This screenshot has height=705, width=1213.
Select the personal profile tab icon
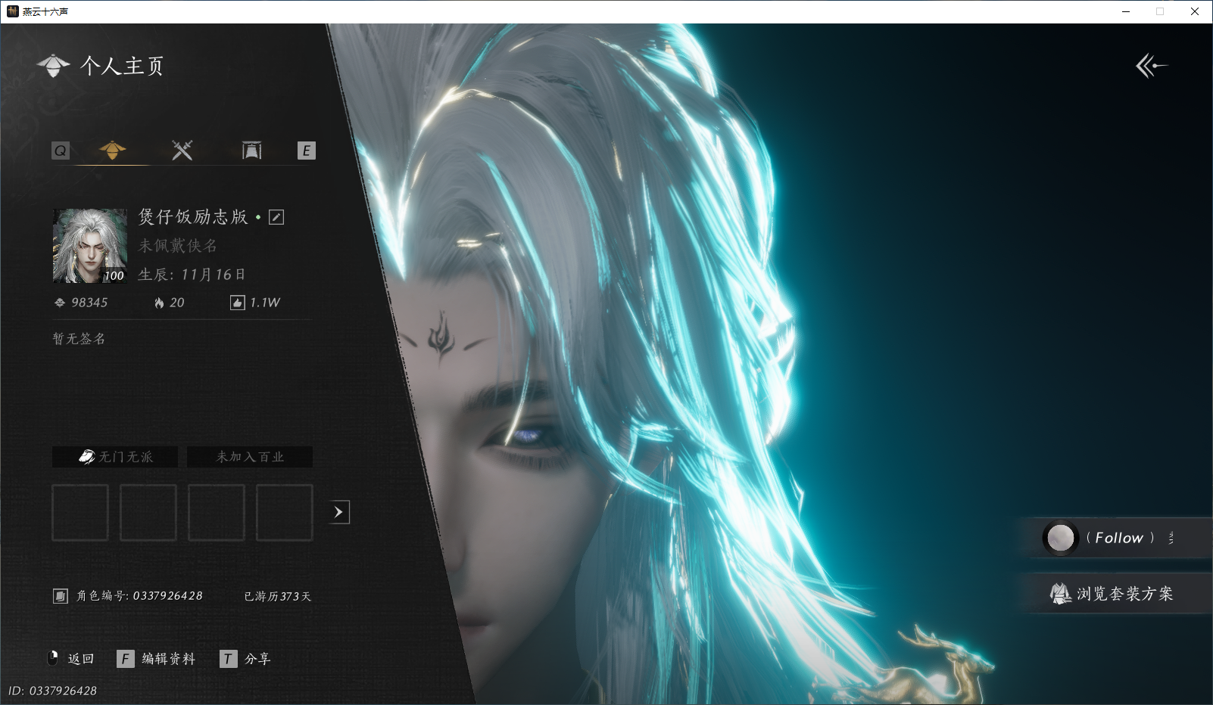(x=112, y=150)
